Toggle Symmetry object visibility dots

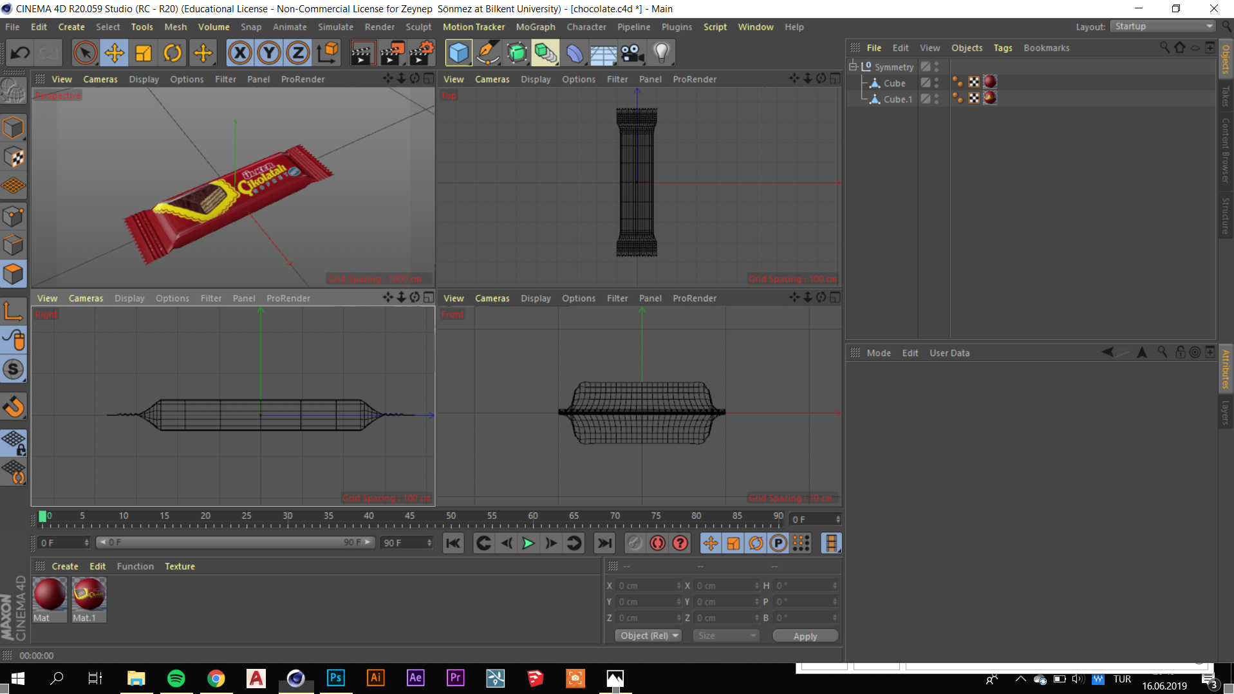tap(937, 66)
